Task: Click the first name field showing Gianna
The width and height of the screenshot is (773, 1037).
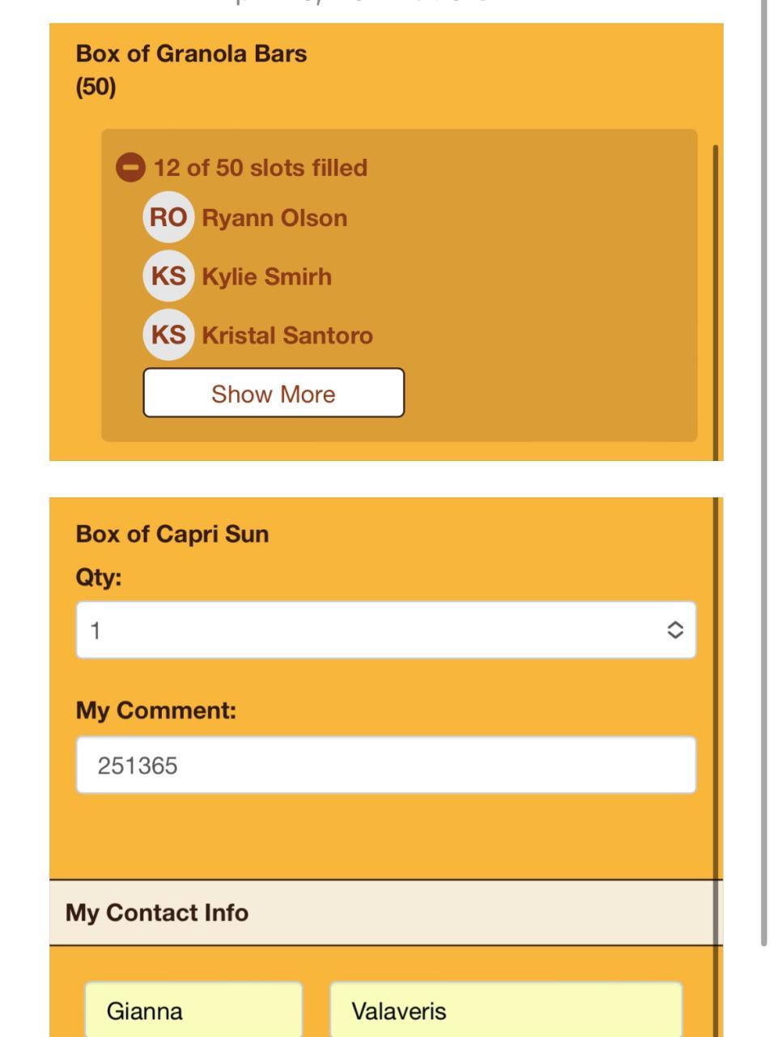Action: coord(193,1010)
